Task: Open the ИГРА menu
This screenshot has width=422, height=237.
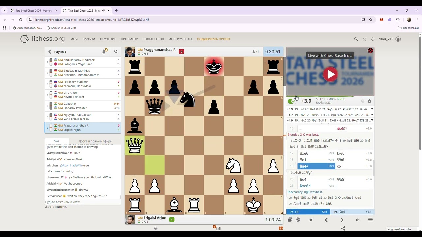Action: pyautogui.click(x=74, y=39)
